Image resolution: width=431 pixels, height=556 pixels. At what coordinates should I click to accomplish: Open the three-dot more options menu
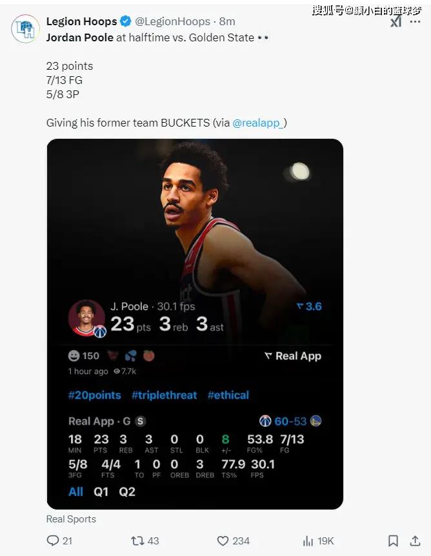pyautogui.click(x=415, y=21)
